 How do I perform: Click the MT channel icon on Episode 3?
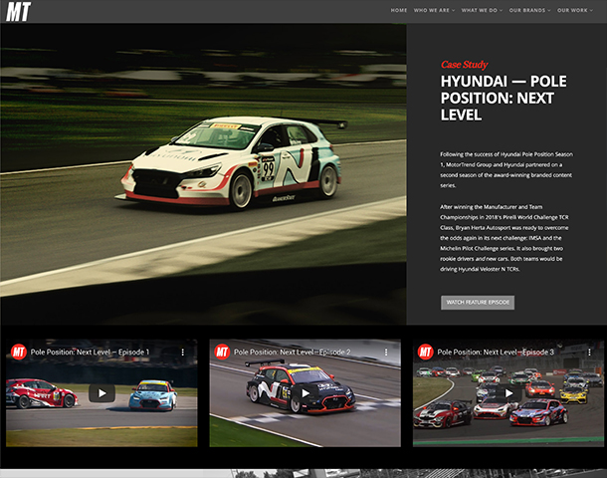[425, 352]
